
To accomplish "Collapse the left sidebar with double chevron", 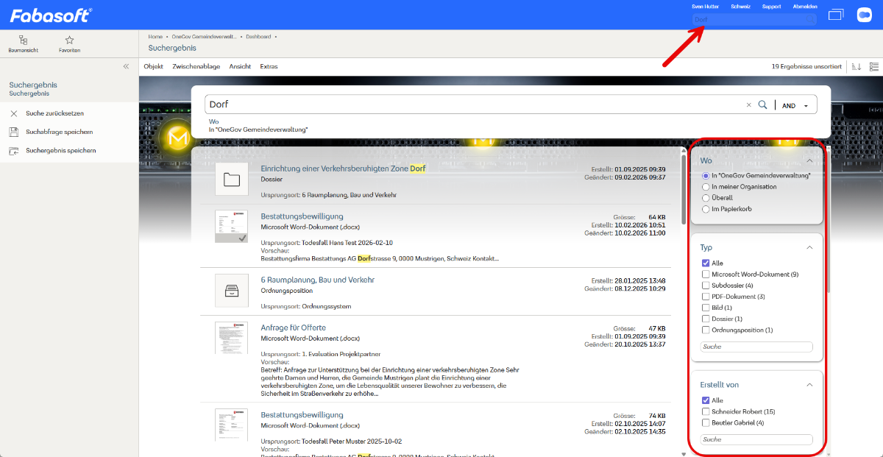I will pyautogui.click(x=126, y=66).
